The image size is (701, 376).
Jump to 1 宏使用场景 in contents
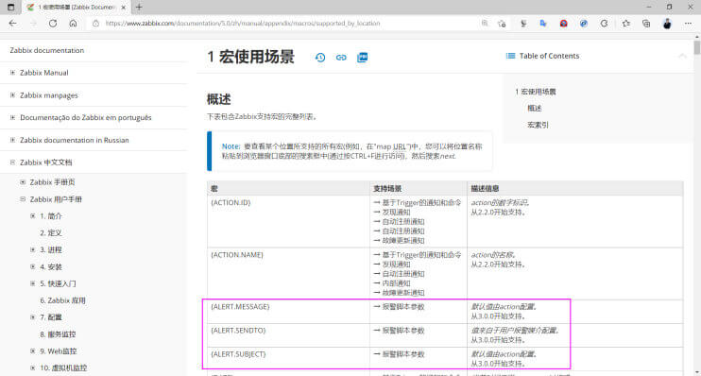535,92
